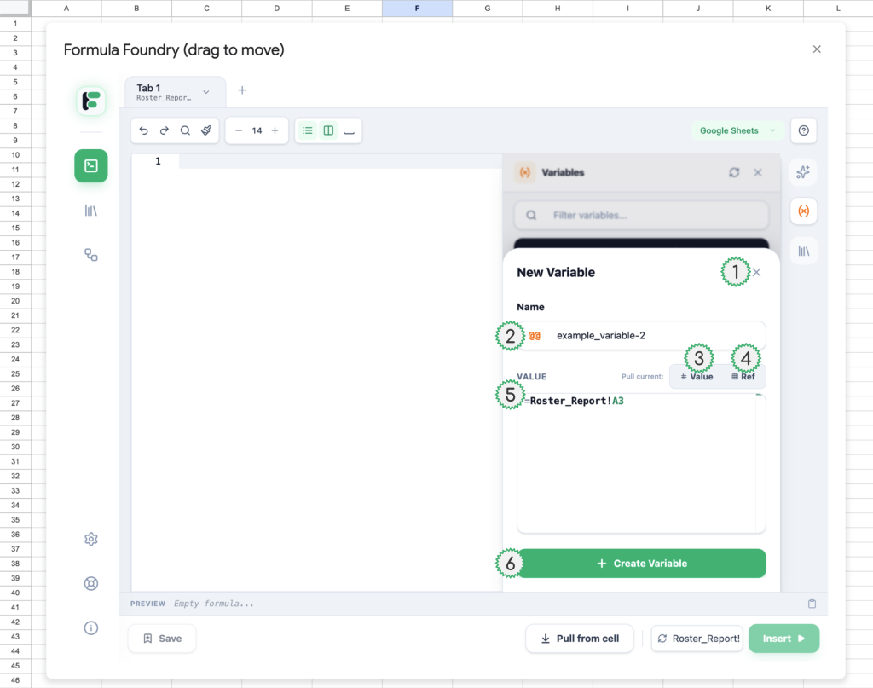
Task: Click the Pull from cell button
Action: 580,639
